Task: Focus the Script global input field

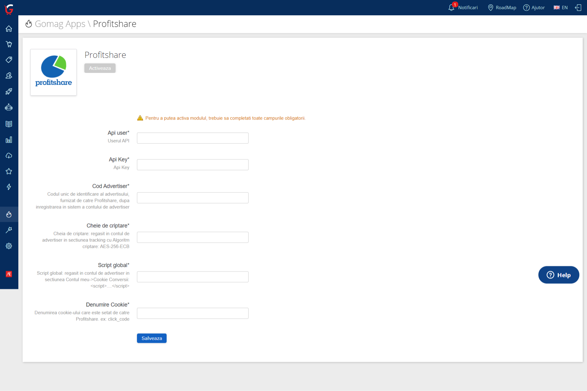Action: 193,277
